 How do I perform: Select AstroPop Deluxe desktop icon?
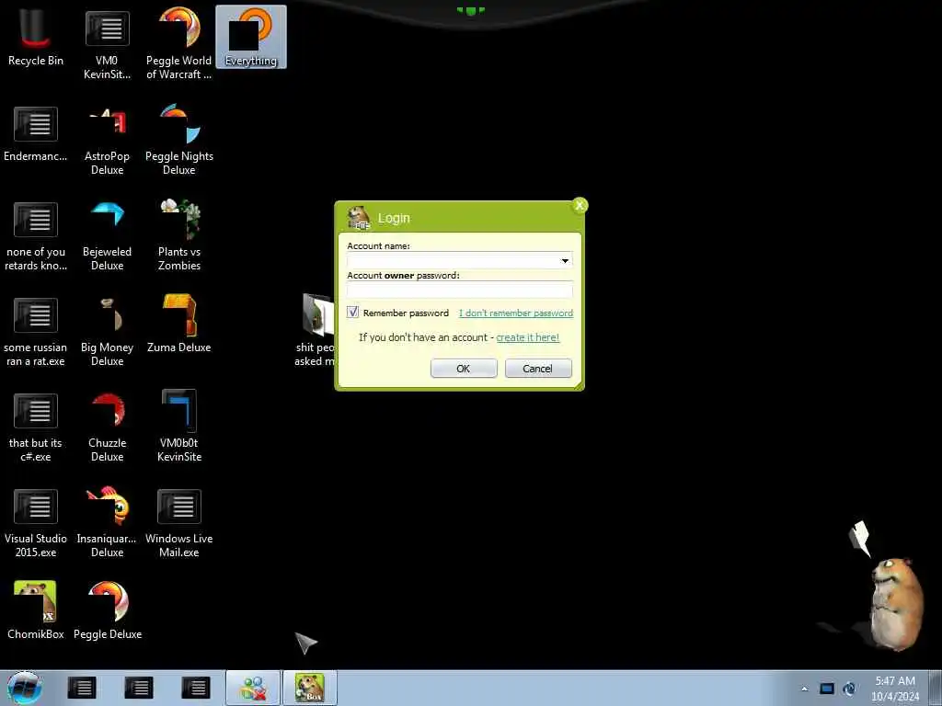107,140
